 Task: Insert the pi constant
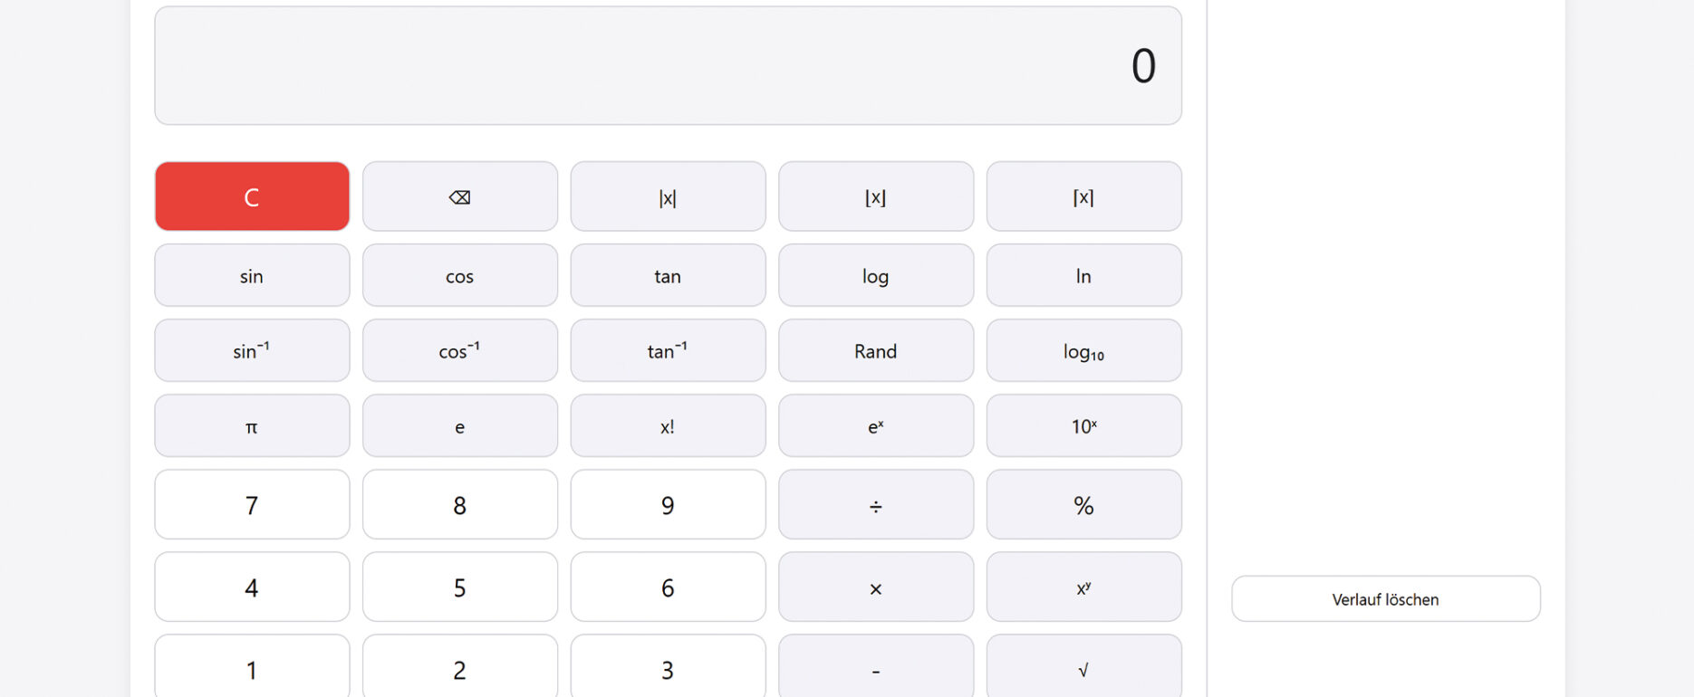pyautogui.click(x=252, y=426)
